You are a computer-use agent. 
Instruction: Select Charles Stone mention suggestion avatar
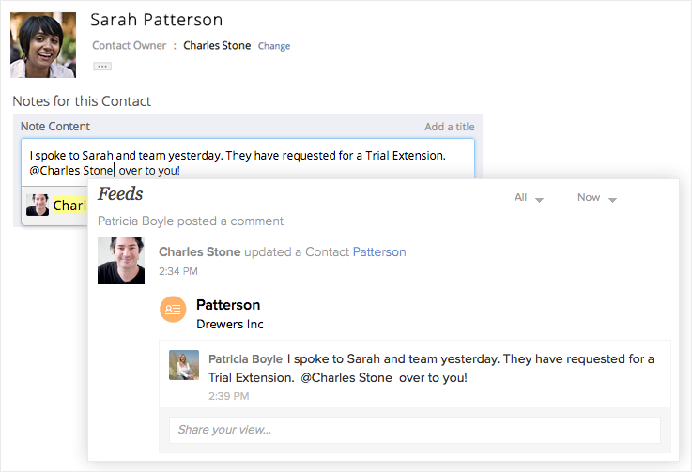[38, 205]
